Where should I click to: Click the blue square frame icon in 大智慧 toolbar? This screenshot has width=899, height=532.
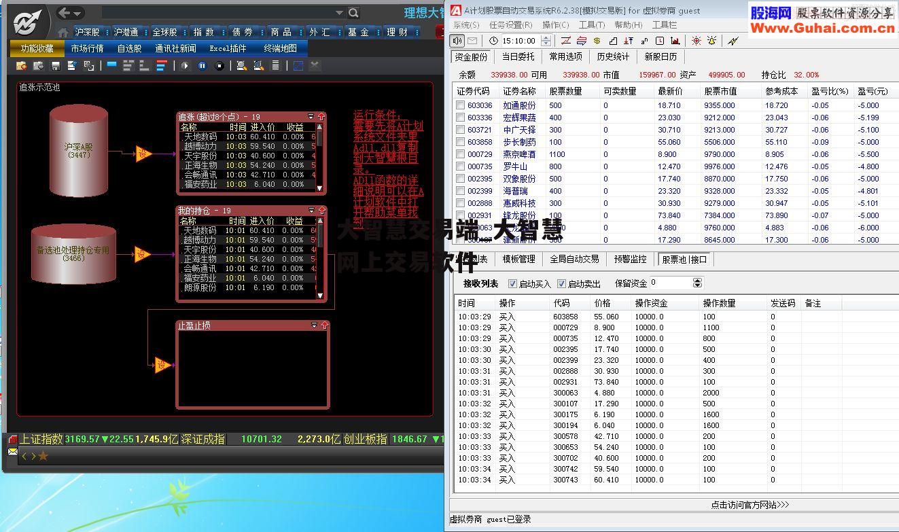298,66
